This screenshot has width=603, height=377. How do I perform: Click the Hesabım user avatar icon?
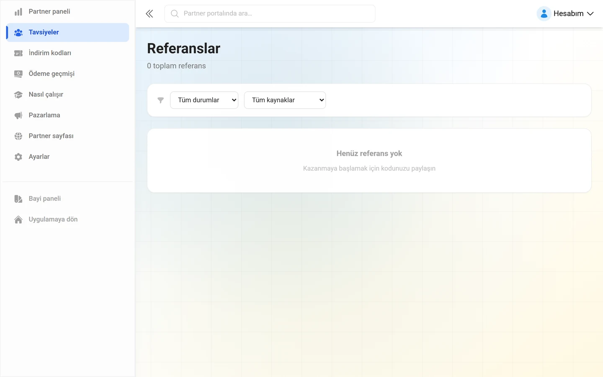[x=544, y=14]
